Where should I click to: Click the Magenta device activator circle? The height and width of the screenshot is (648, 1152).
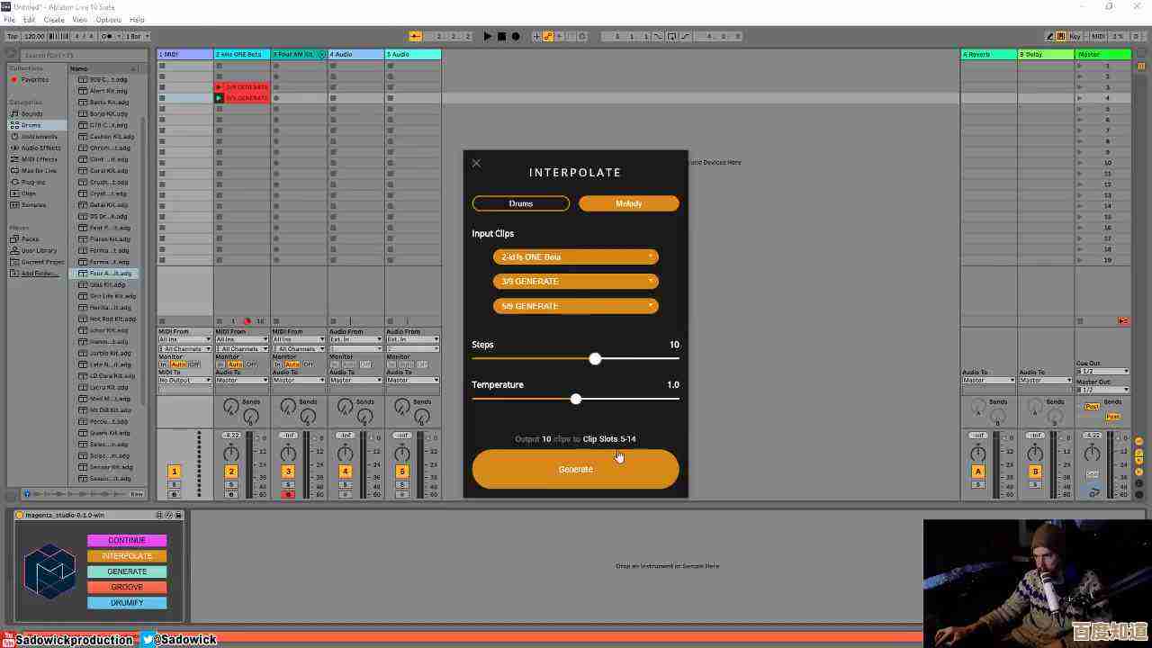[20, 515]
